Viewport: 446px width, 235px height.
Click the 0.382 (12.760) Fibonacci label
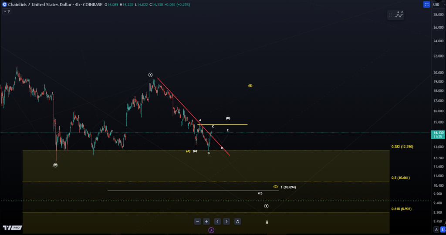pyautogui.click(x=402, y=147)
